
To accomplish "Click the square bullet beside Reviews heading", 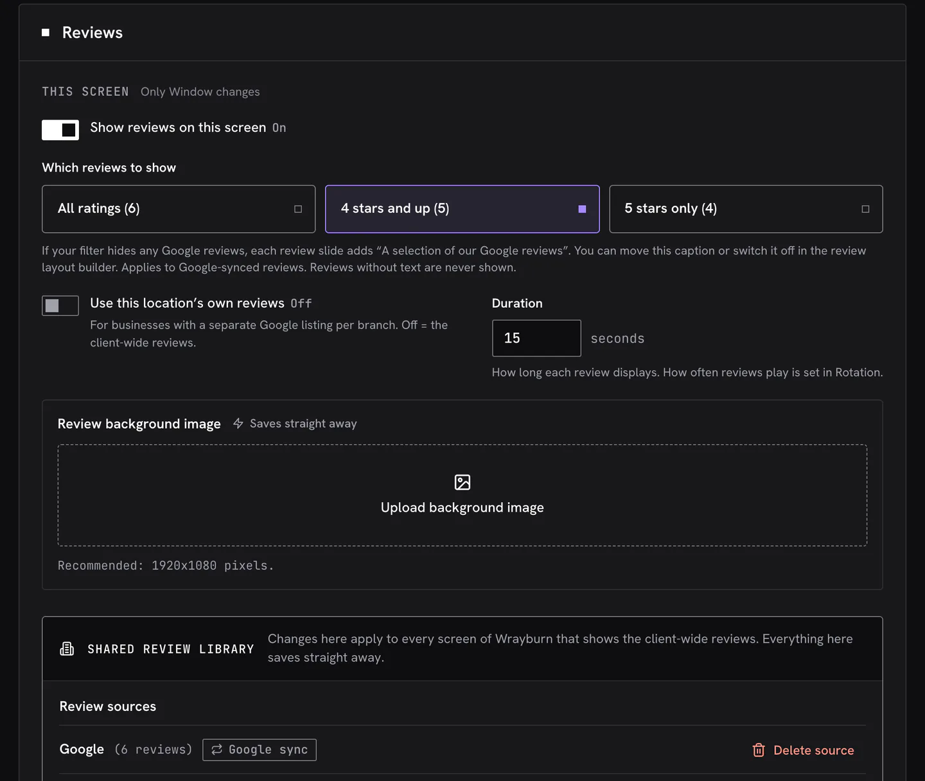I will click(46, 33).
